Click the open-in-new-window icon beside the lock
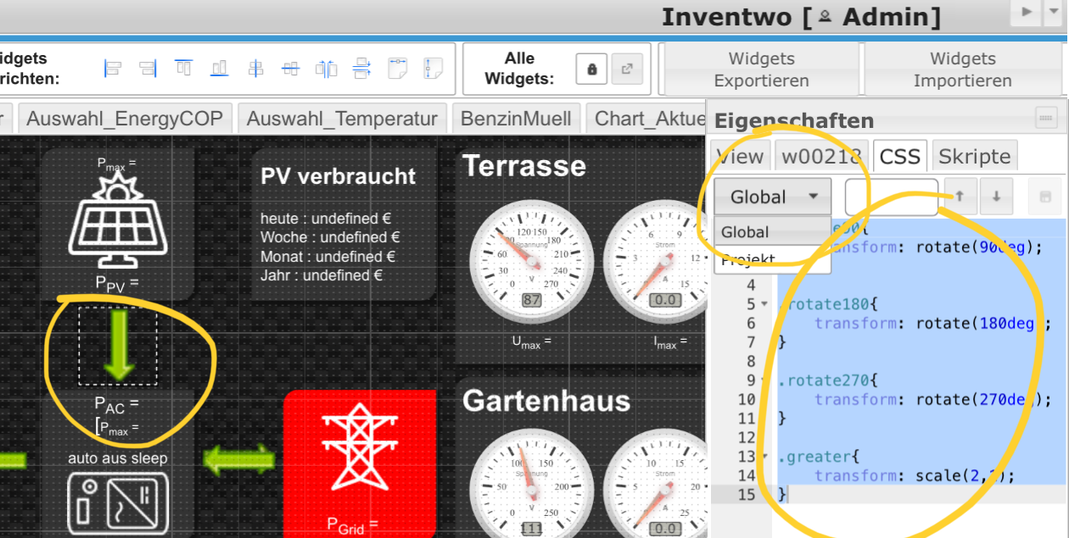1069x538 pixels. (627, 69)
